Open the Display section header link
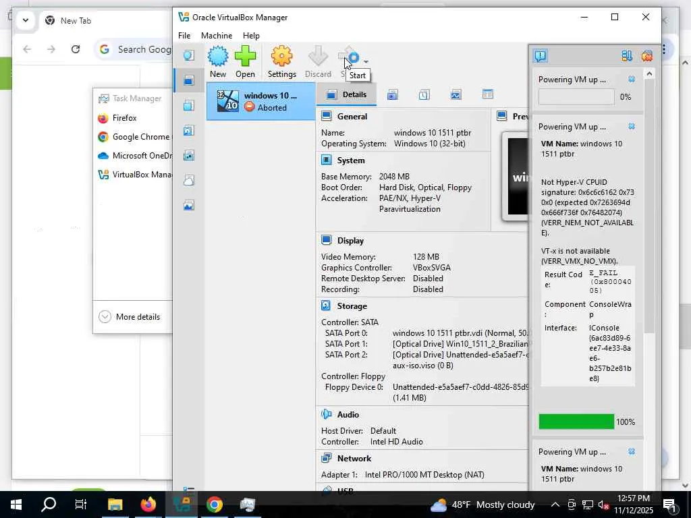This screenshot has width=691, height=518. (350, 241)
